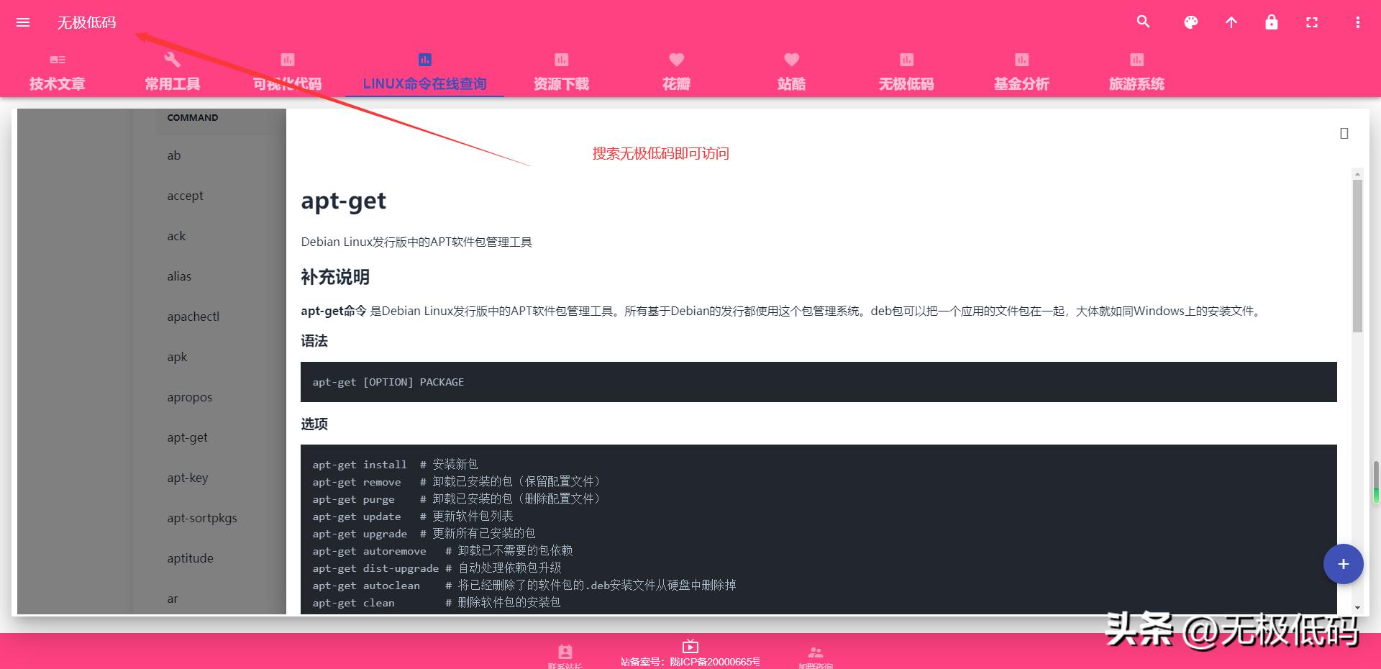
Task: Click the back-to-top arrow icon
Action: (x=1231, y=22)
